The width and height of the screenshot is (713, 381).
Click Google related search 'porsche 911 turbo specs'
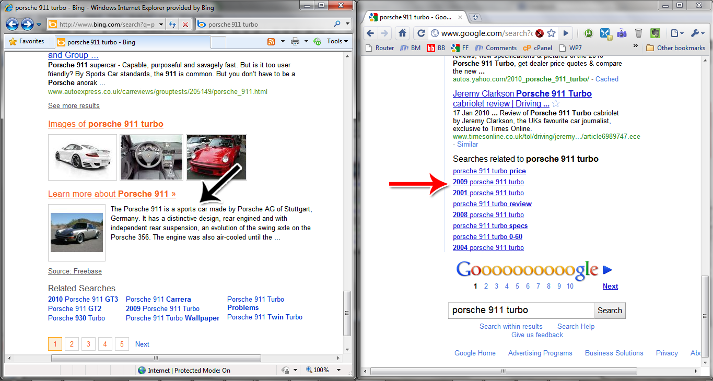coord(490,226)
